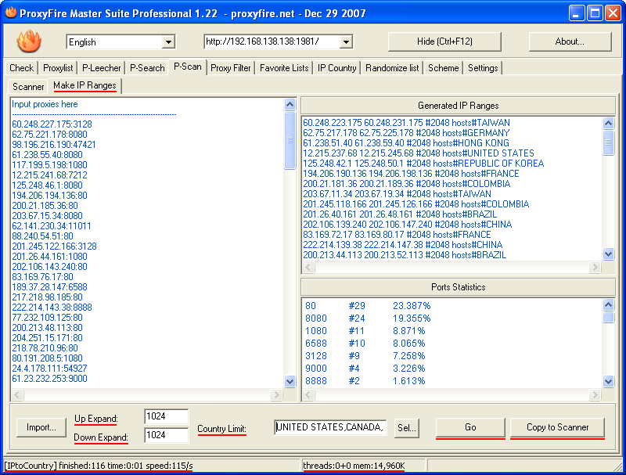
Task: Select the 200.213.44.113 BRAZIL range row
Action: 405,254
